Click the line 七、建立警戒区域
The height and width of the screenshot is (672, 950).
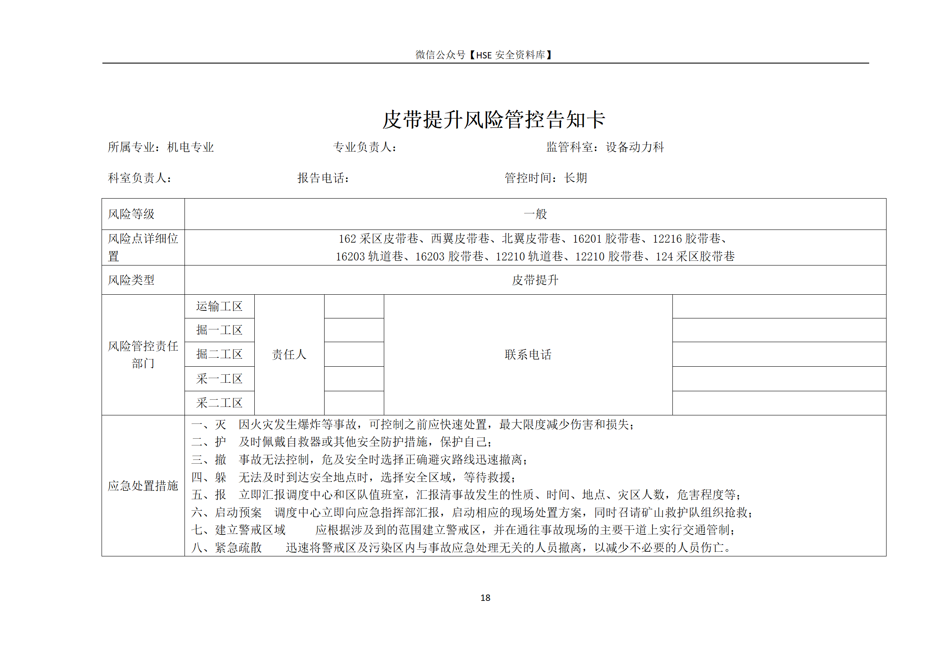(463, 530)
